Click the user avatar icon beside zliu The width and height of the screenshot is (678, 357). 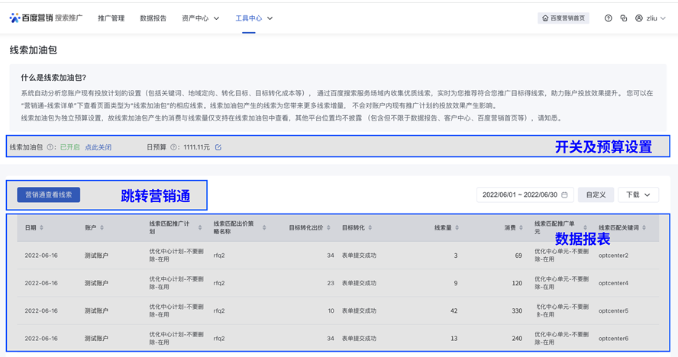pyautogui.click(x=639, y=18)
